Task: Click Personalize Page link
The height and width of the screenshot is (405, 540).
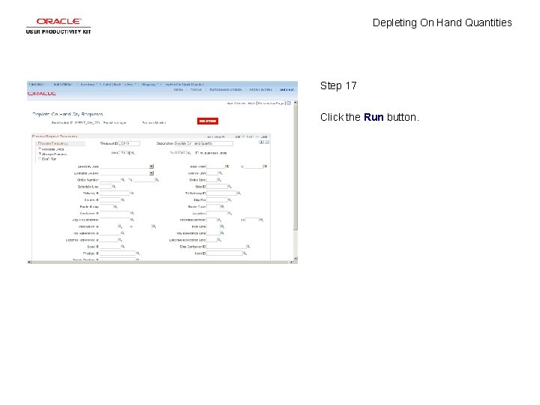Action: [x=271, y=103]
